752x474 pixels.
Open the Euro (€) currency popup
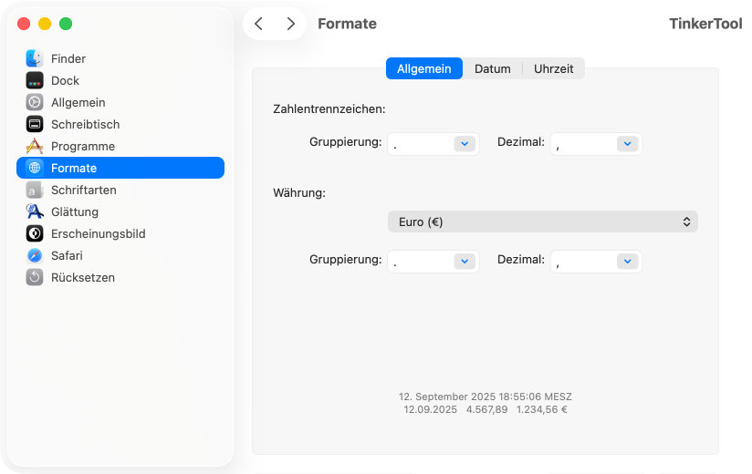click(542, 222)
